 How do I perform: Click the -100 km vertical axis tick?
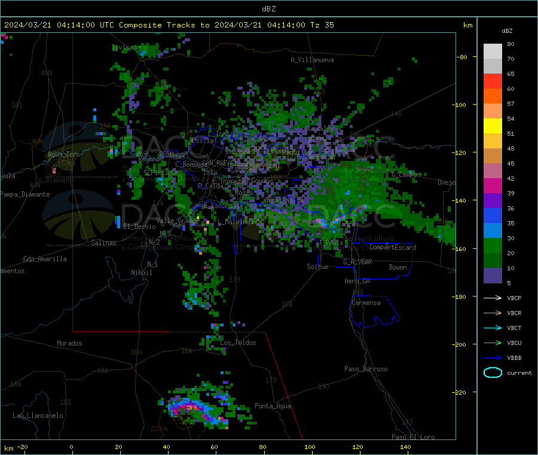[460, 105]
